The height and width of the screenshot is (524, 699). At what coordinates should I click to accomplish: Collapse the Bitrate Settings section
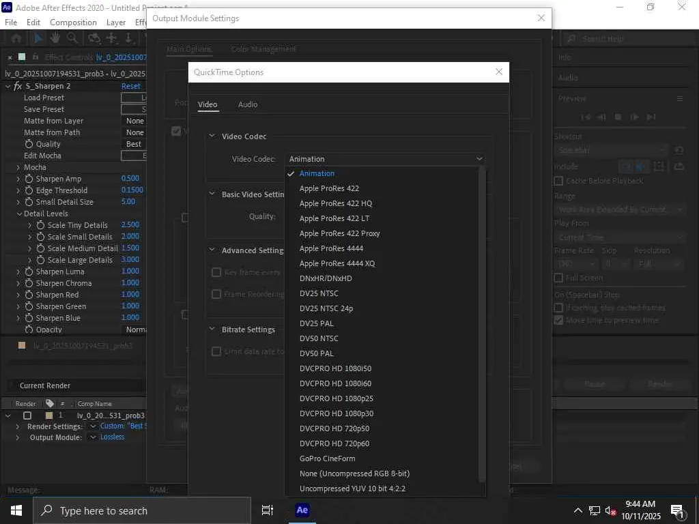[x=212, y=329]
